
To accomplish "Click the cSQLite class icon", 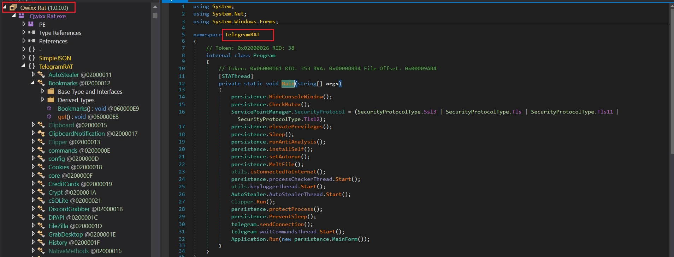I will click(41, 200).
